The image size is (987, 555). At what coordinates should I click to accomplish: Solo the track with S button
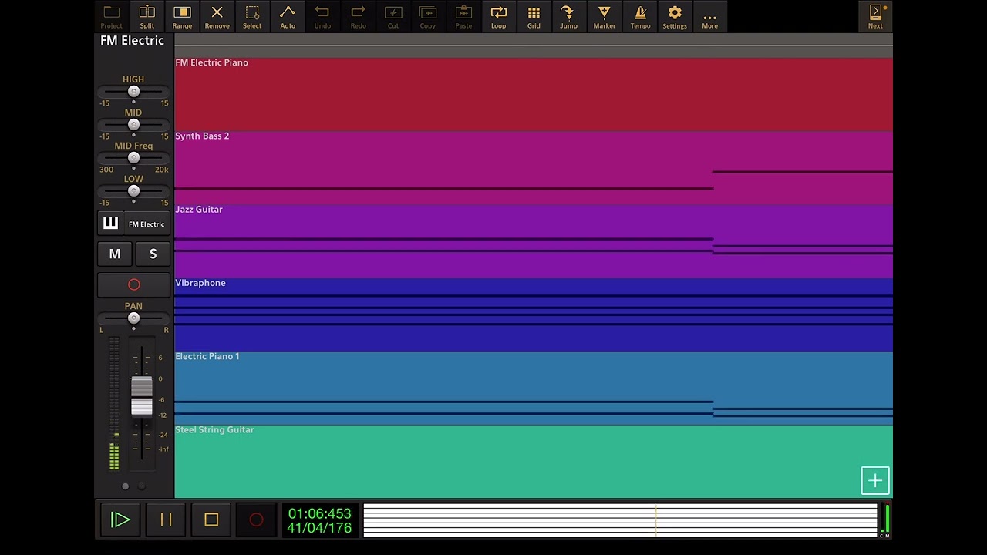point(153,254)
